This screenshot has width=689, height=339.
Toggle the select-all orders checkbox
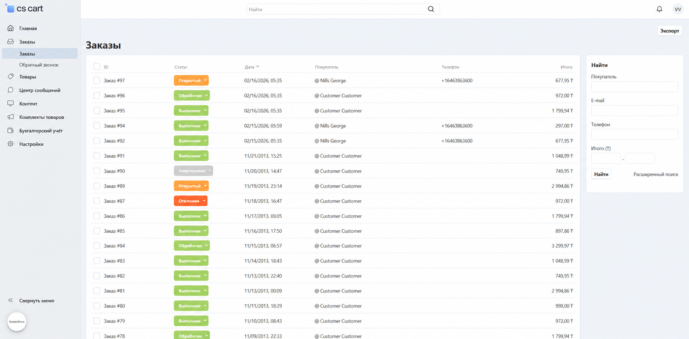click(96, 67)
